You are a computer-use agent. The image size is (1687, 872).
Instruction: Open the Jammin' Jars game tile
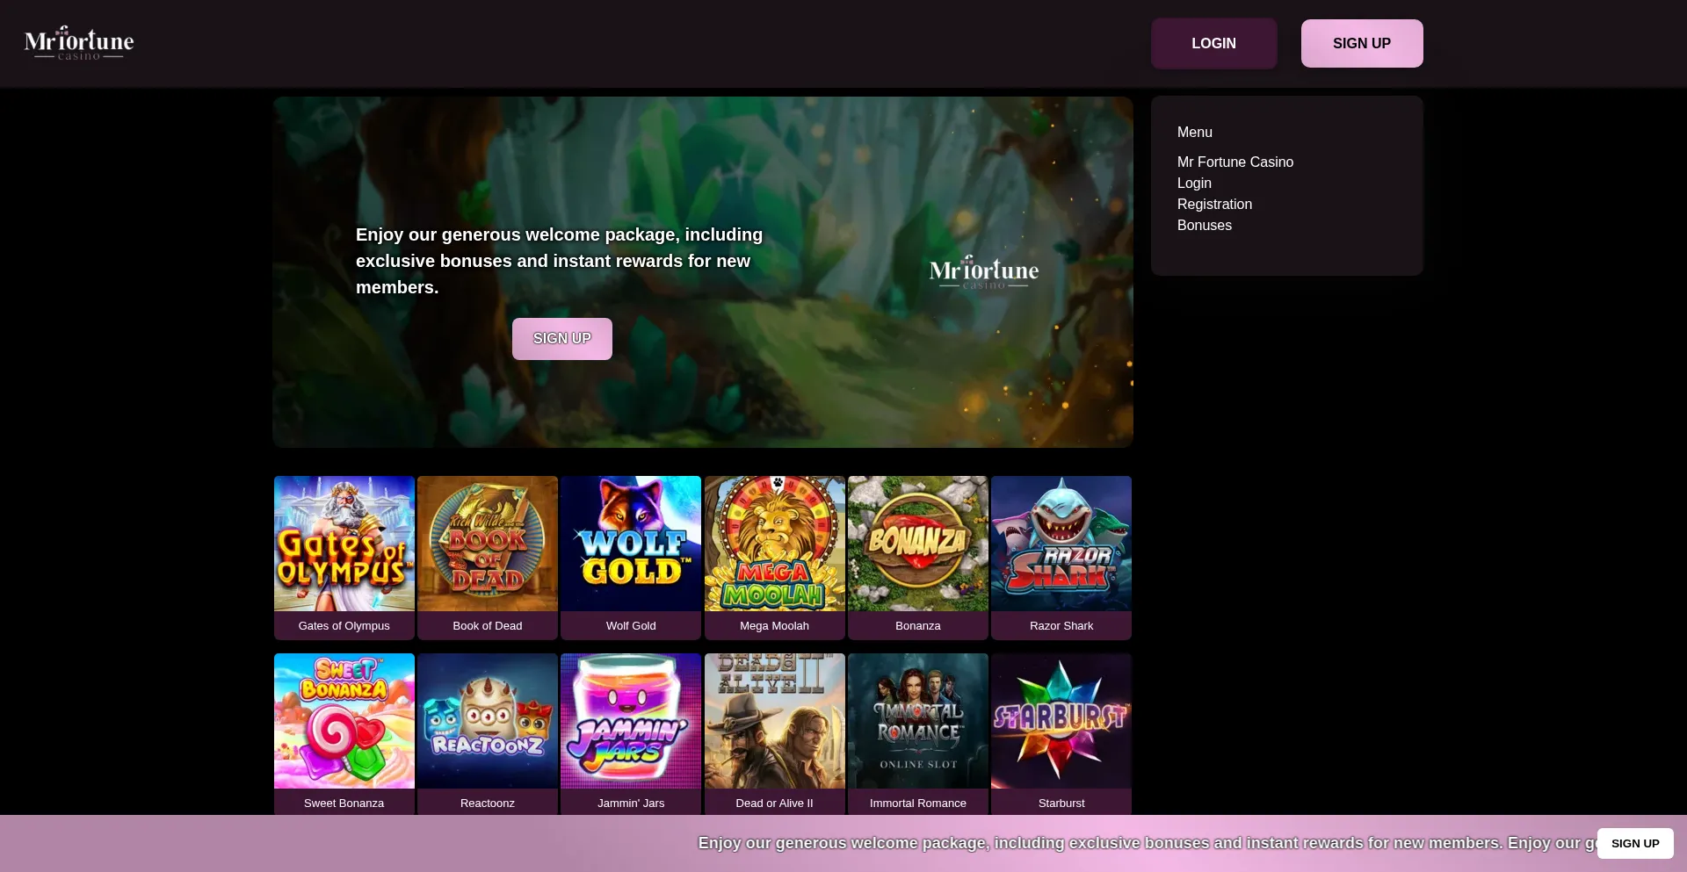[630, 721]
